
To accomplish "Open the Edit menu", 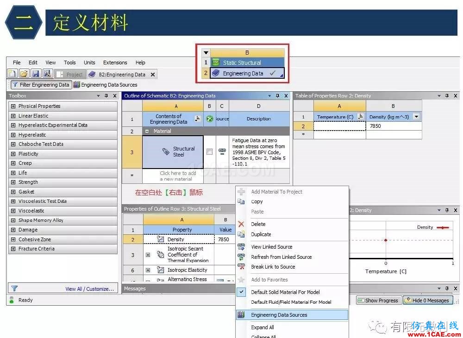I will click(33, 63).
